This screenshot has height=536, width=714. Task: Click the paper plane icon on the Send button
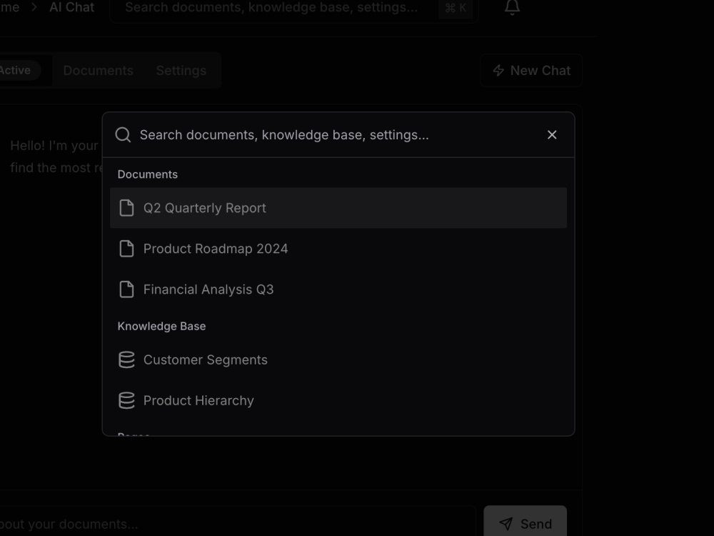(x=506, y=524)
